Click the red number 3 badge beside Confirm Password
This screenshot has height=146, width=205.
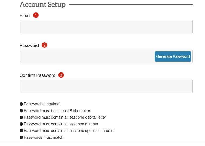[x=61, y=75]
